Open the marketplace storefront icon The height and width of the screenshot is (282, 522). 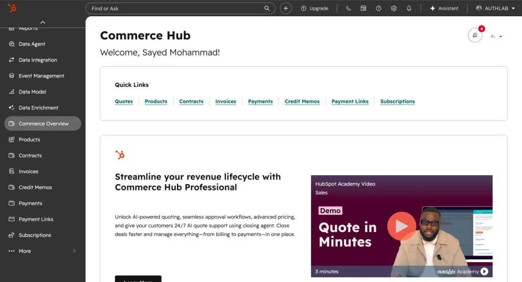click(363, 8)
